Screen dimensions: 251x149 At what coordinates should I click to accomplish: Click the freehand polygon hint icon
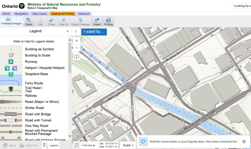click(x=143, y=142)
